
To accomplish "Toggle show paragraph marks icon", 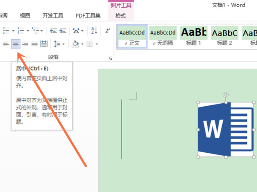I will point(107,31).
